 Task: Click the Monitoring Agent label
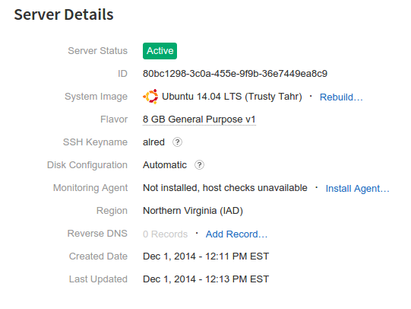click(90, 188)
